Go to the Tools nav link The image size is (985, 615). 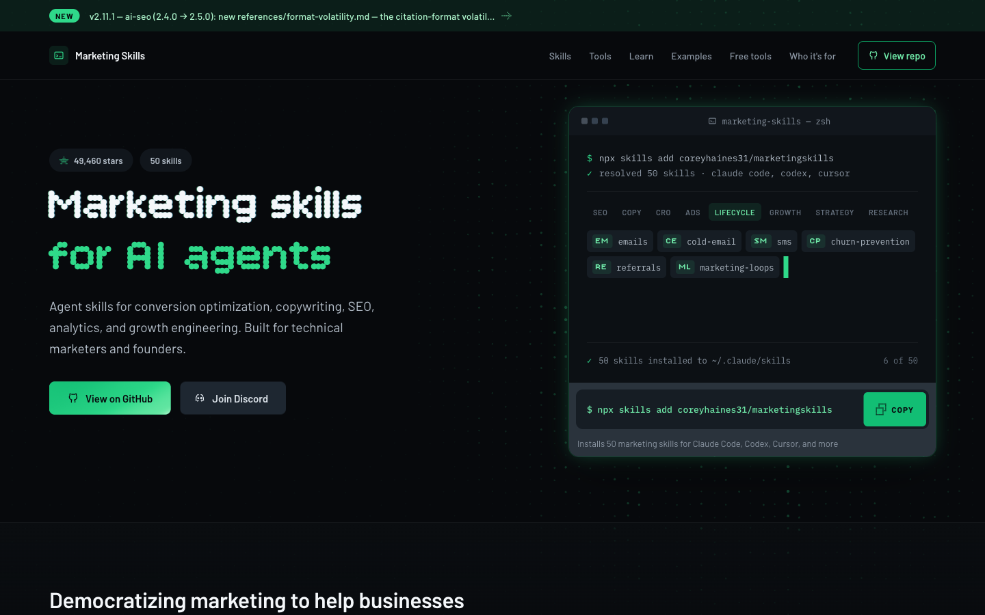click(x=600, y=56)
